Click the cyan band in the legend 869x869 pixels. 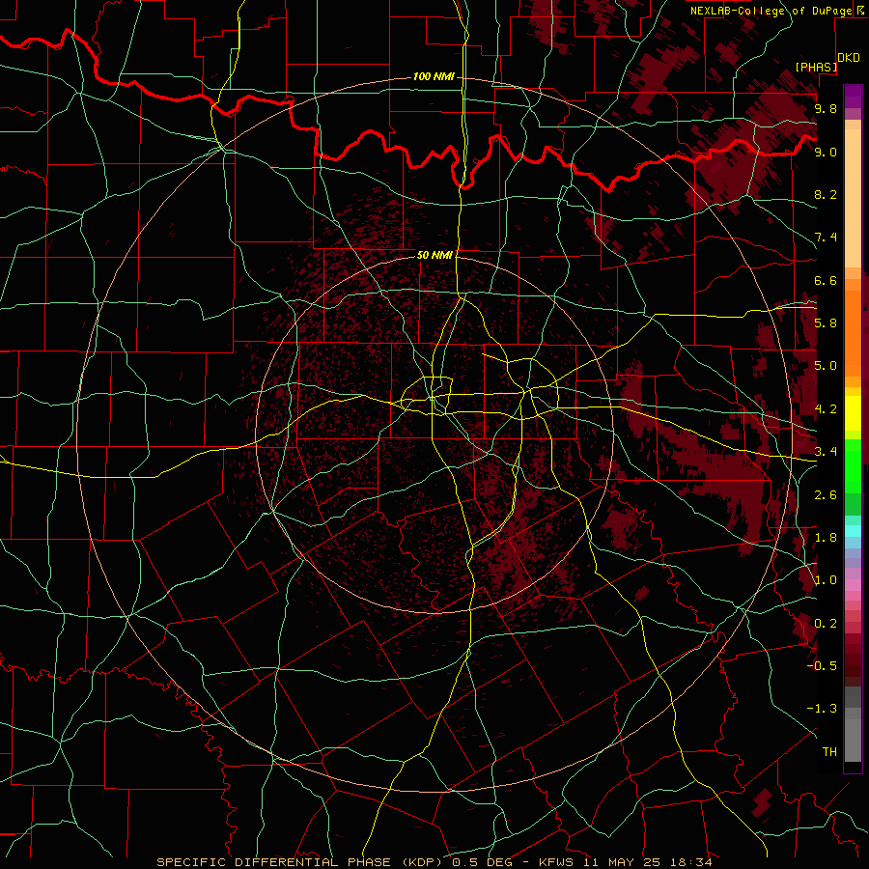853,531
